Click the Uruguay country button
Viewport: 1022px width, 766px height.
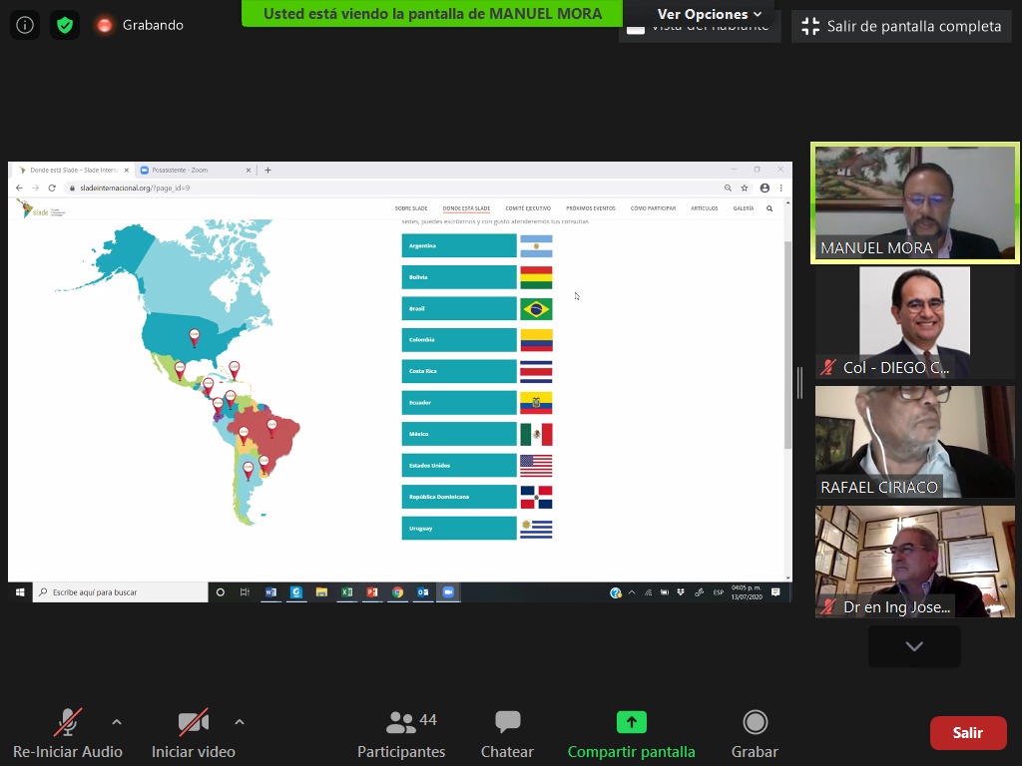459,529
